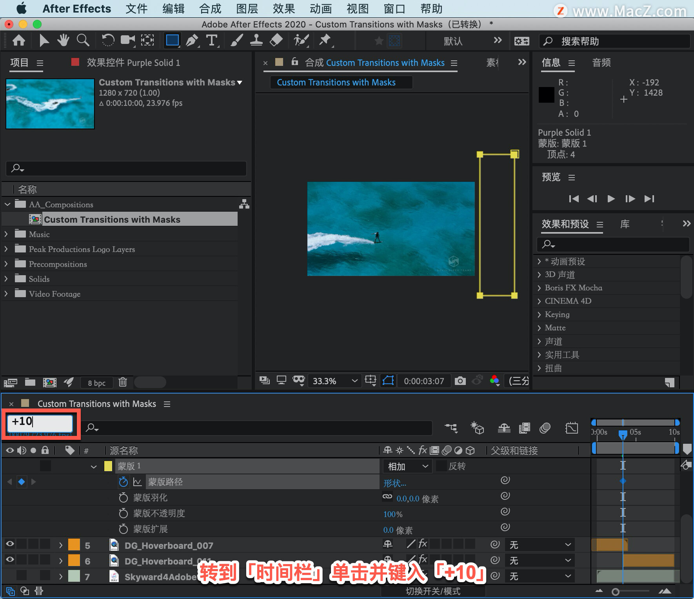The width and height of the screenshot is (694, 599).
Task: Expand layer 5 DG_Hoverboard_007 properties
Action: click(60, 545)
